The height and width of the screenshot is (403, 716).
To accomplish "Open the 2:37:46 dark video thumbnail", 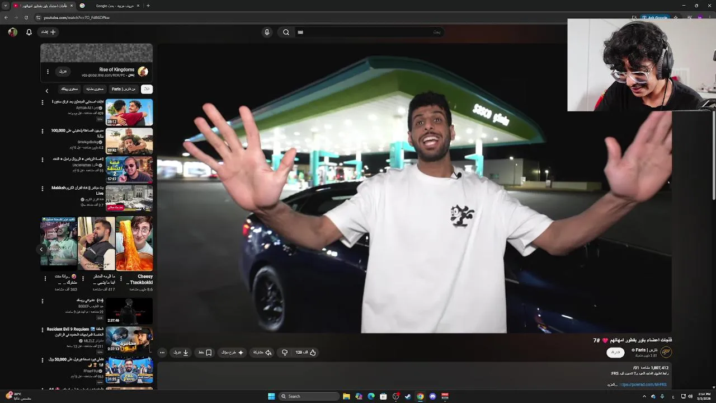I will (129, 311).
